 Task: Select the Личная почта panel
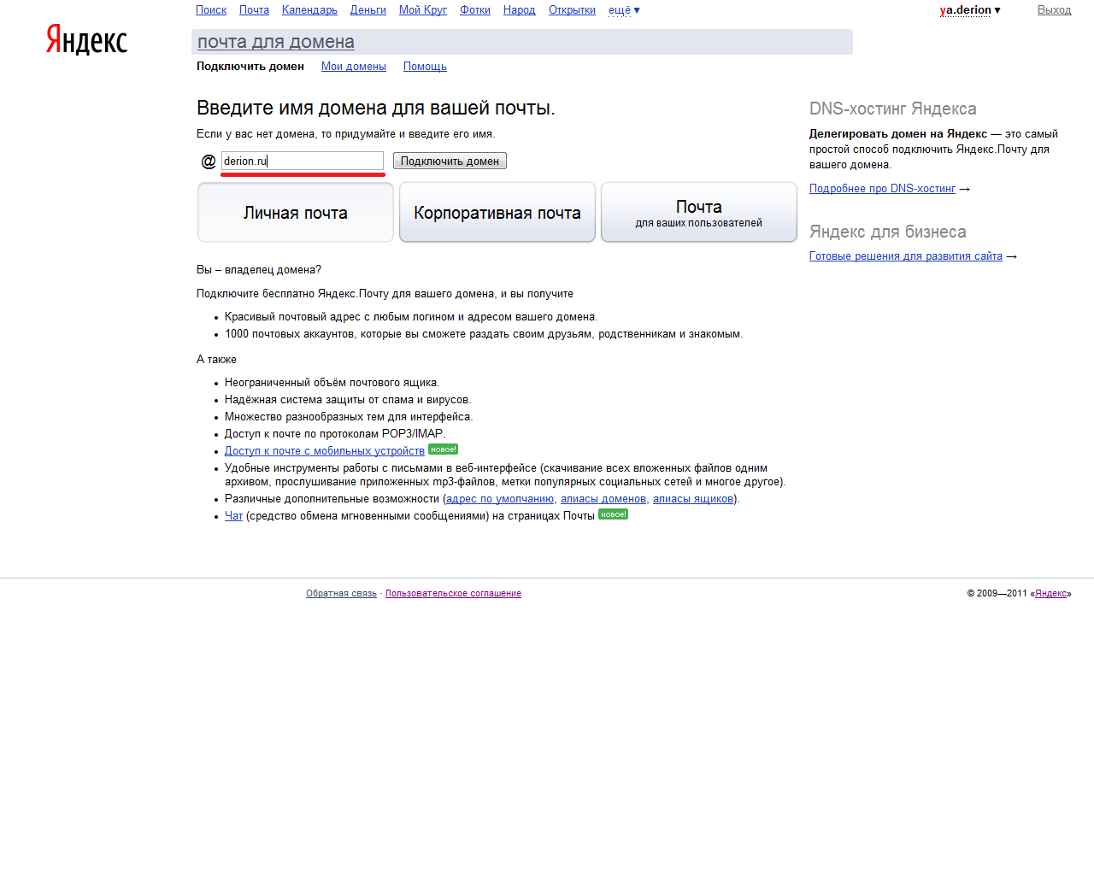click(296, 213)
